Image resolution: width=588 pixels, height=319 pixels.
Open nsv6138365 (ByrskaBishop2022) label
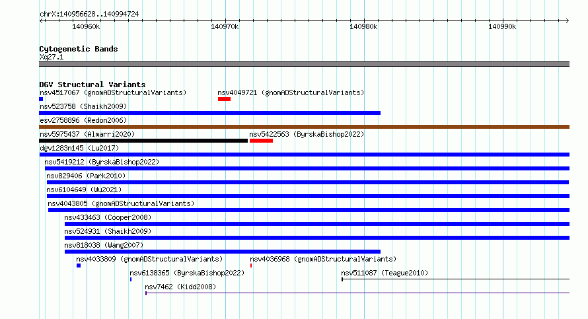(187, 273)
